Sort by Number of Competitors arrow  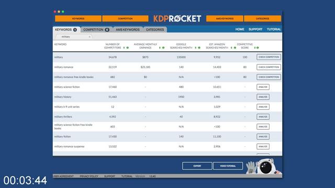point(124,48)
